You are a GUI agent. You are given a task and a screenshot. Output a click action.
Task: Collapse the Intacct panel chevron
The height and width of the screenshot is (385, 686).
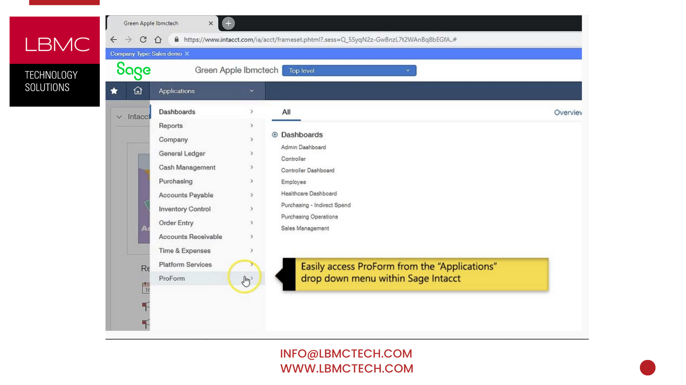119,117
